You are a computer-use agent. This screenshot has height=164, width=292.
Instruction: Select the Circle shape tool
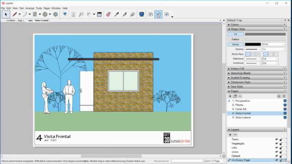(x=45, y=14)
